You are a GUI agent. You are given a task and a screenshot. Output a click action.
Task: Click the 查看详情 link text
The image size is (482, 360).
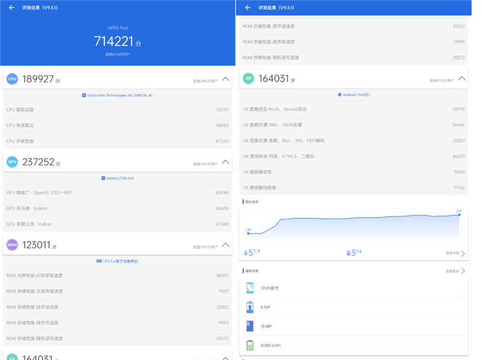point(452,253)
